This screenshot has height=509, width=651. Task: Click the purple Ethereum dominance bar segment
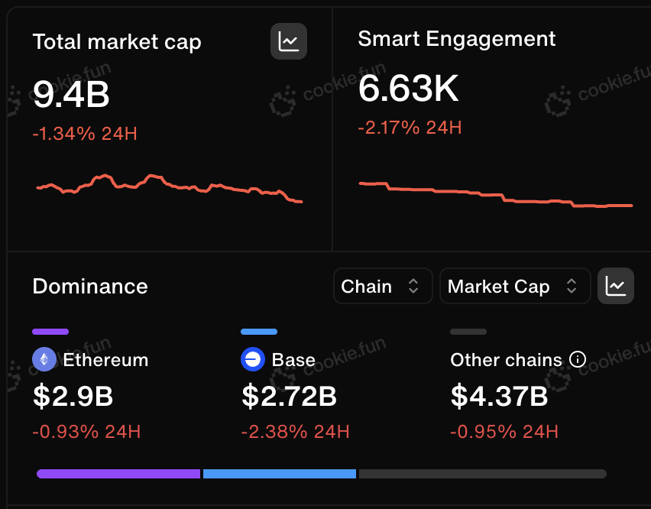[118, 474]
